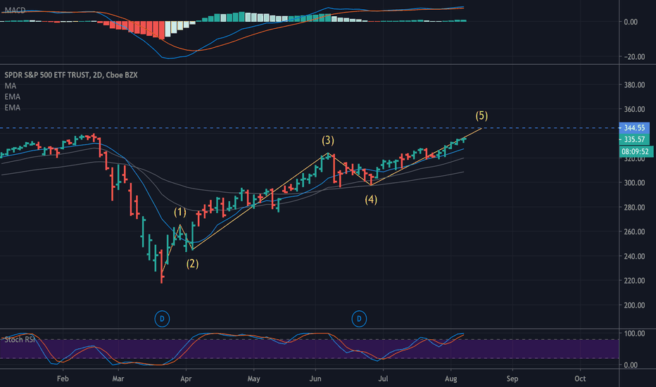This screenshot has width=656, height=387.
Task: Click the Stoch RSI 100.00 axis label
Action: pos(634,334)
